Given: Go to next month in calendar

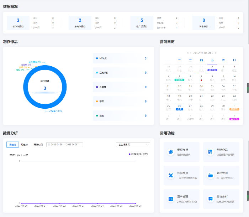Looking at the screenshot, I should (x=213, y=53).
